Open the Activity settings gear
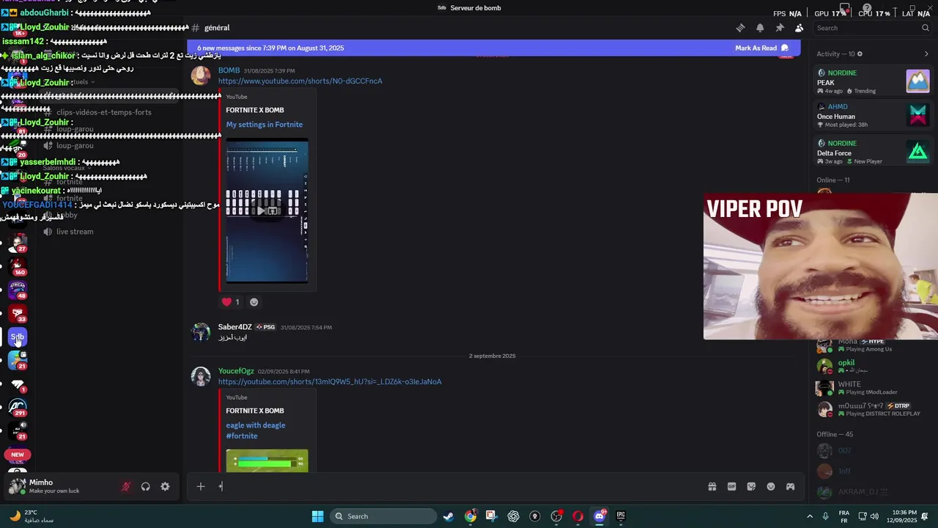The image size is (938, 528). tap(860, 54)
